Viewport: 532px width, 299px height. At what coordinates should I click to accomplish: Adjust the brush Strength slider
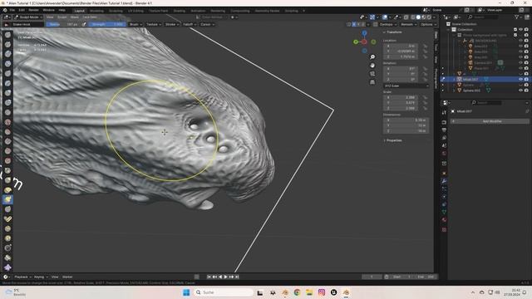click(x=107, y=24)
